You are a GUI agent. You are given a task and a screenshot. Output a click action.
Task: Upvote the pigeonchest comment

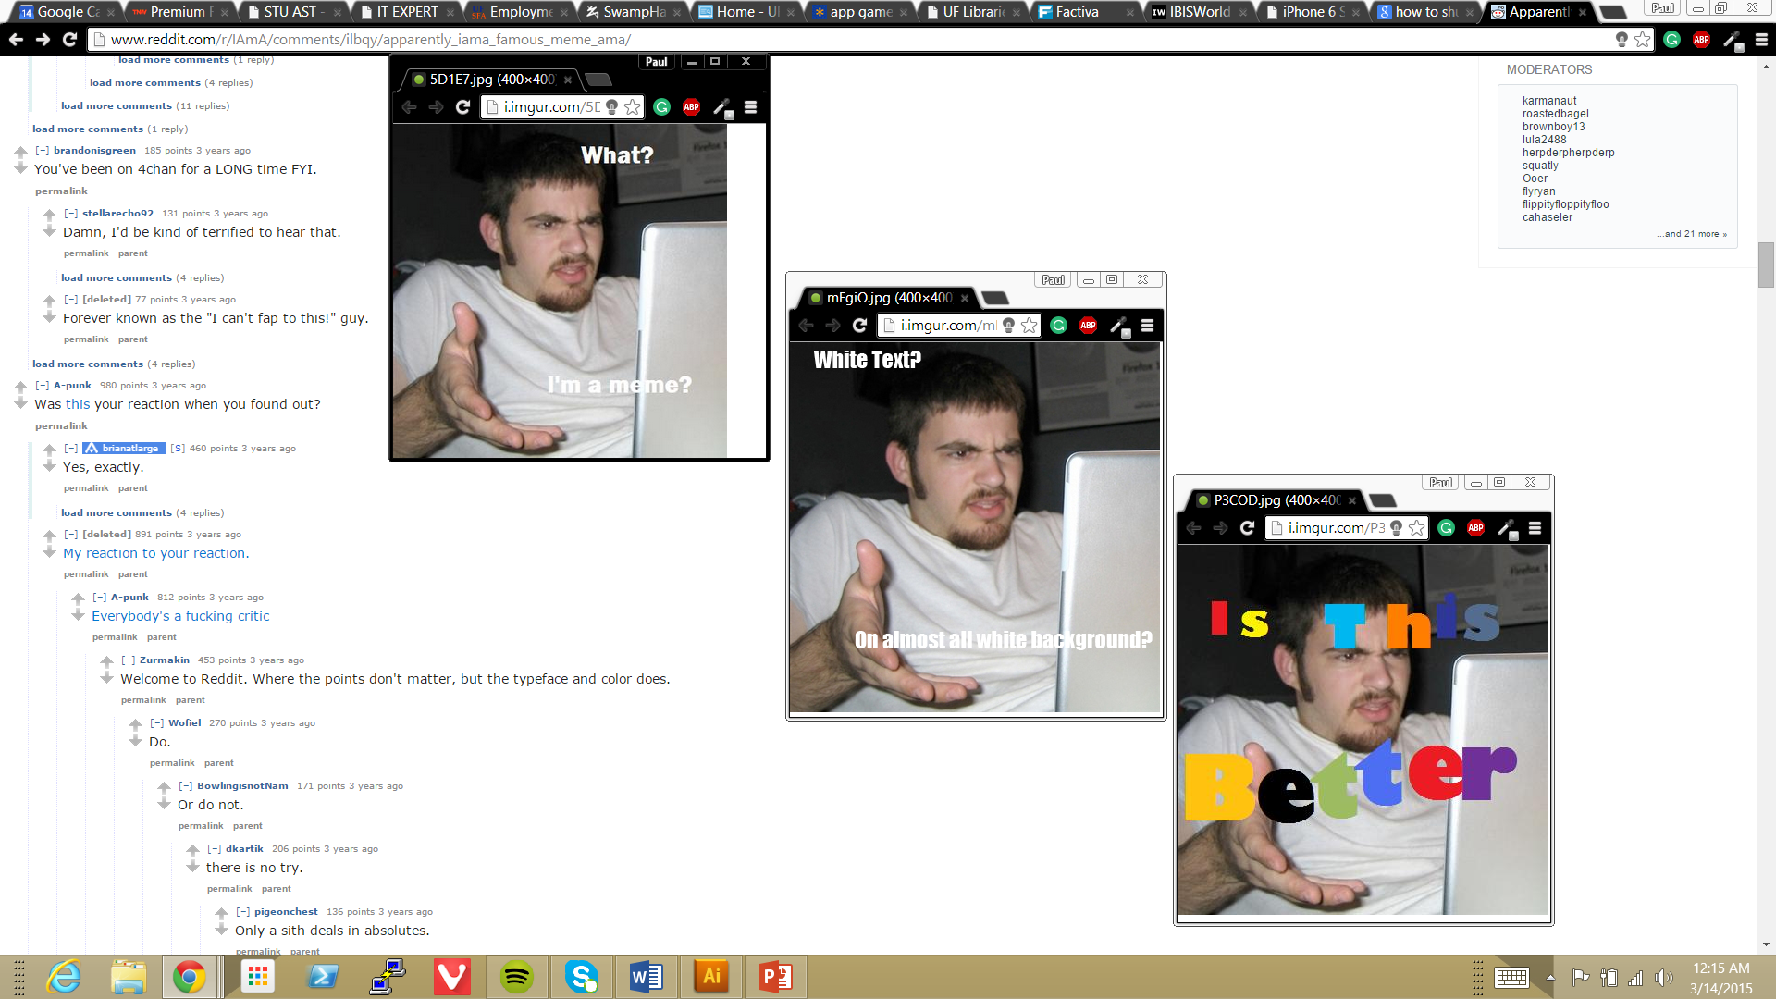221,912
